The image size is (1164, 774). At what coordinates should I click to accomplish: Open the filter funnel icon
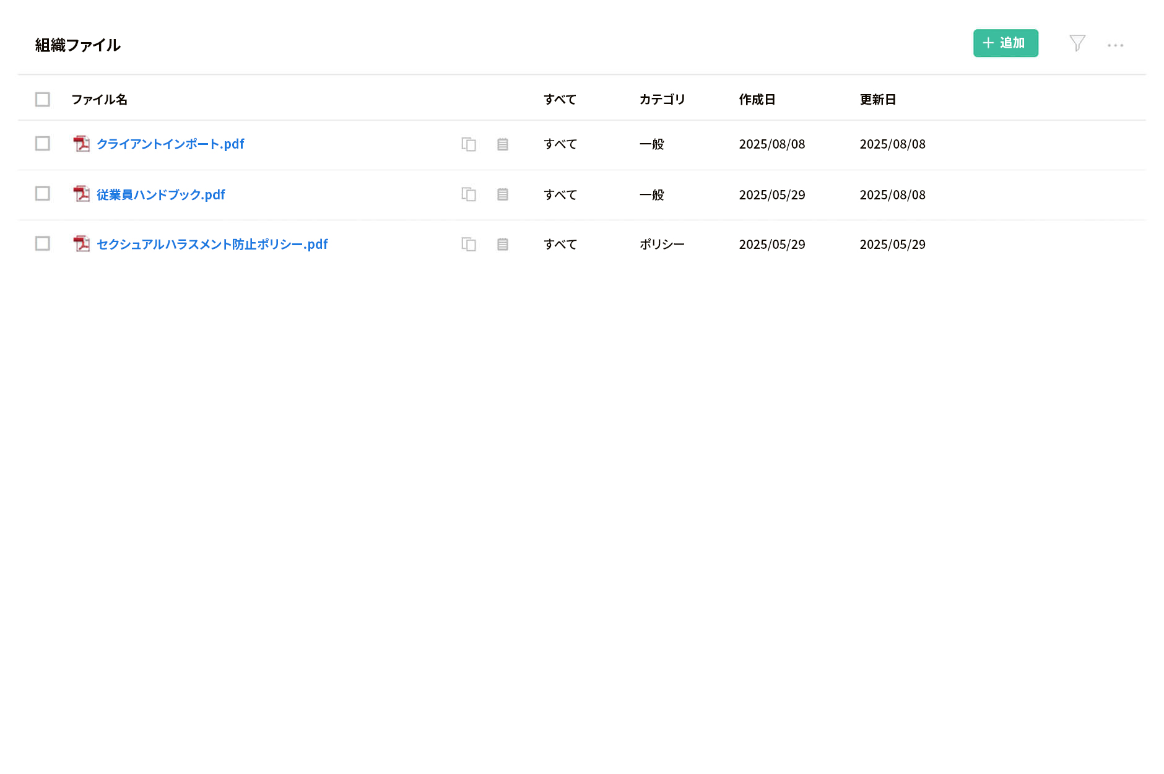[1077, 43]
